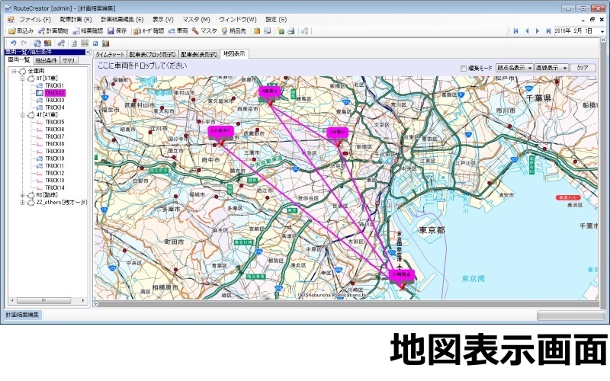The height and width of the screenshot is (381, 610).
Task: Open the マスタ (M) menu
Action: 197,20
